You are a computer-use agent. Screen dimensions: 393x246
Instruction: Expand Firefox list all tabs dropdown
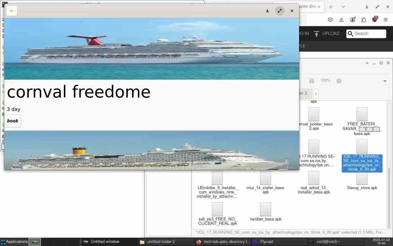[343, 7]
